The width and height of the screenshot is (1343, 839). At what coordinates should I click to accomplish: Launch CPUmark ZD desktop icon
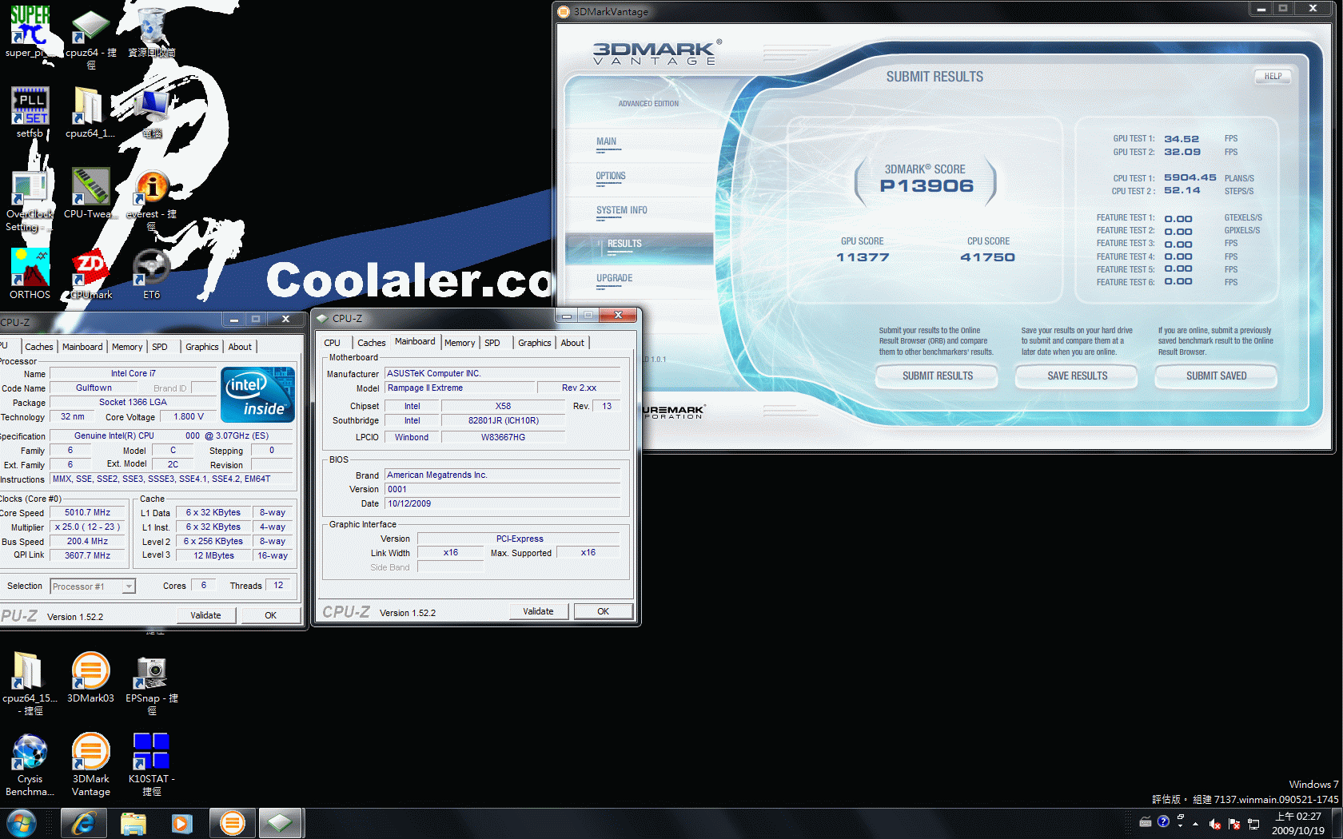tap(90, 273)
